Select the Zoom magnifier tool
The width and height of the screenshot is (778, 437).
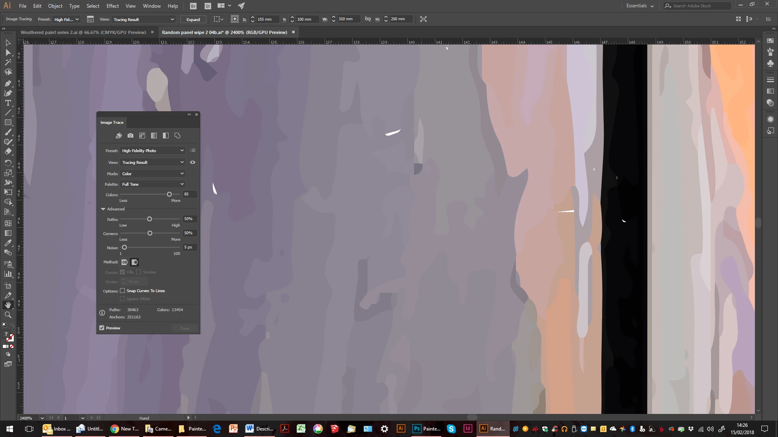[8, 315]
